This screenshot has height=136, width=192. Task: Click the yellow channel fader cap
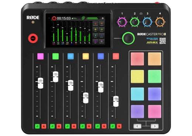point(86,98)
